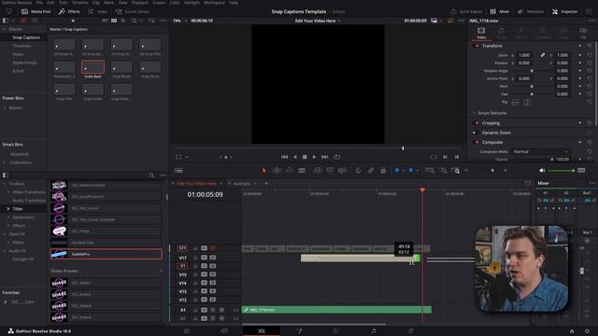Select the File tab in Inspector

click(583, 33)
